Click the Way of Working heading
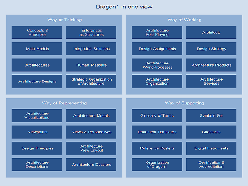 point(184,20)
